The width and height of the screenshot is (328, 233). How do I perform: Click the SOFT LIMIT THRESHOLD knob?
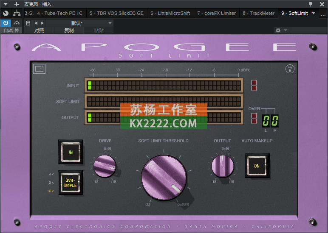tap(164, 178)
